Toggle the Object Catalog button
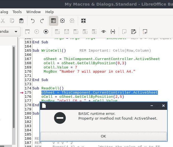Image resolution: width=173 pixels, height=147 pixels. point(53,21)
